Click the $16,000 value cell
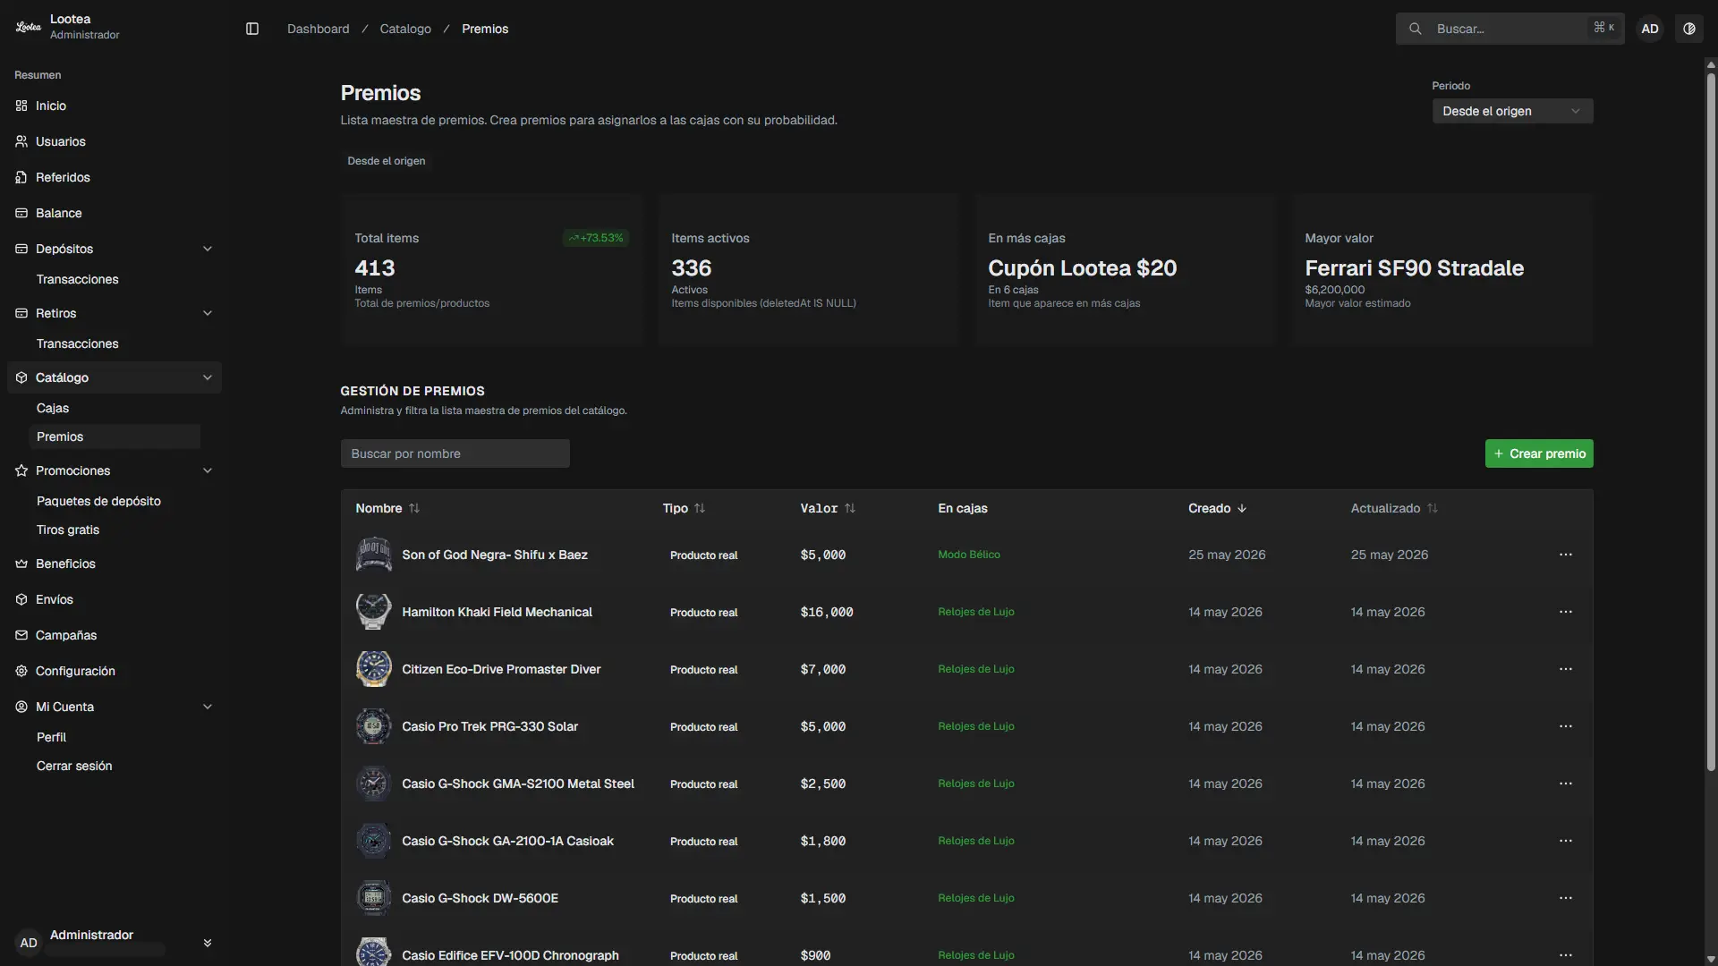 [827, 612]
